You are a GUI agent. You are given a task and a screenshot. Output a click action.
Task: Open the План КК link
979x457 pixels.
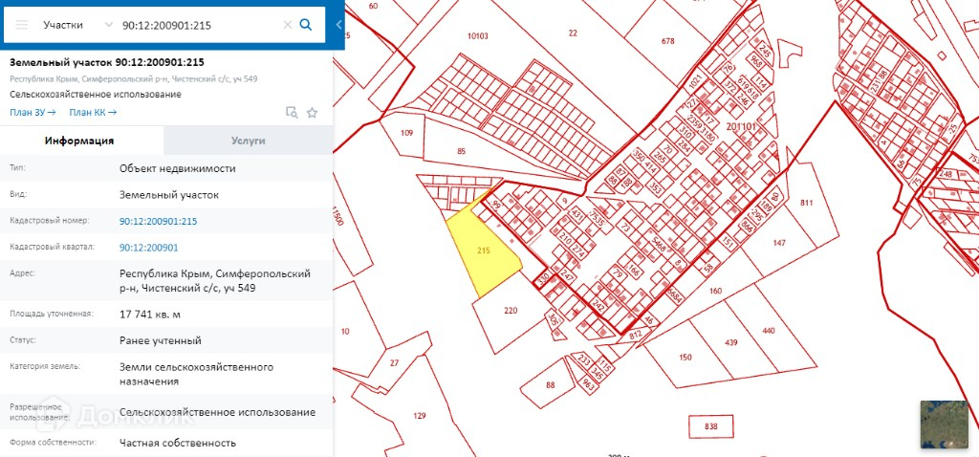93,113
